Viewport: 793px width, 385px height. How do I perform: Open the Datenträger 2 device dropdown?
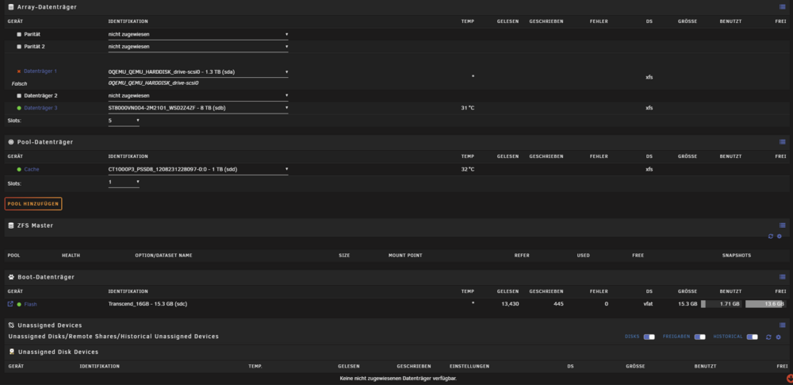click(x=198, y=96)
